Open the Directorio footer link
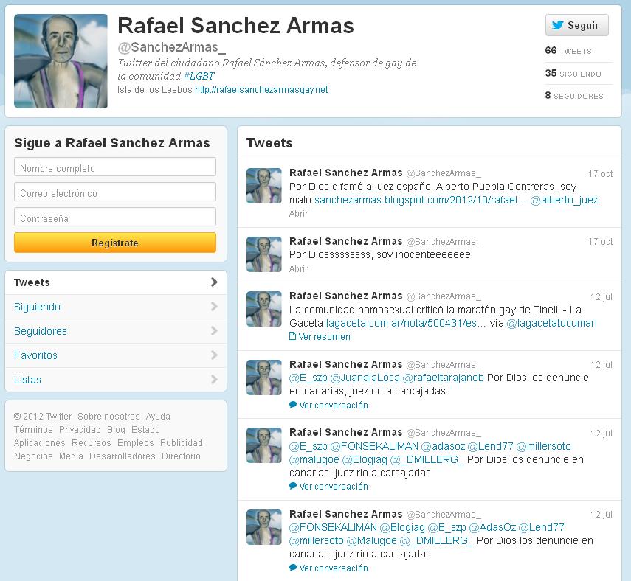Viewport: 631px width, 581px height. tap(181, 456)
